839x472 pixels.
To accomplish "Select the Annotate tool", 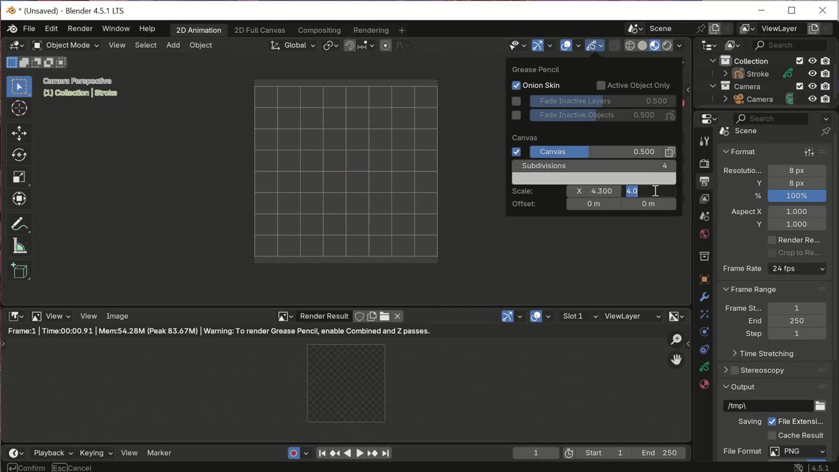I will tap(19, 224).
